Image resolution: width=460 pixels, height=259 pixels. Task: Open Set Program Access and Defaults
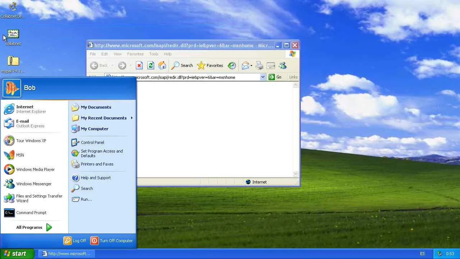[102, 153]
